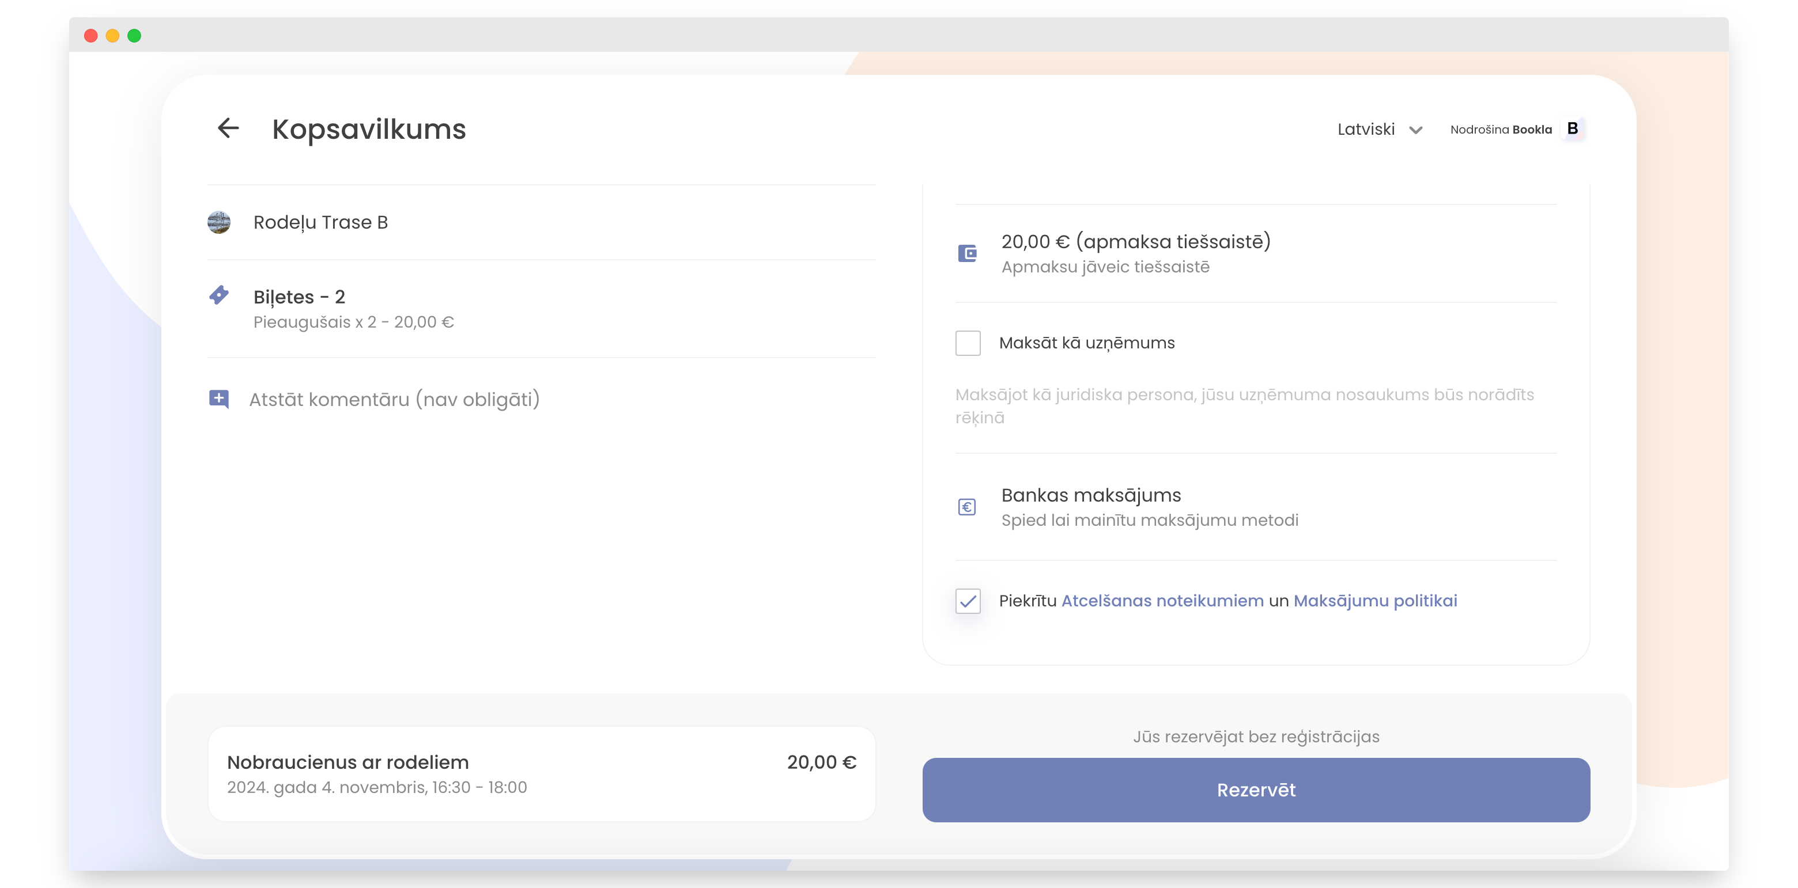Click the Bookla B logo icon

(x=1573, y=129)
